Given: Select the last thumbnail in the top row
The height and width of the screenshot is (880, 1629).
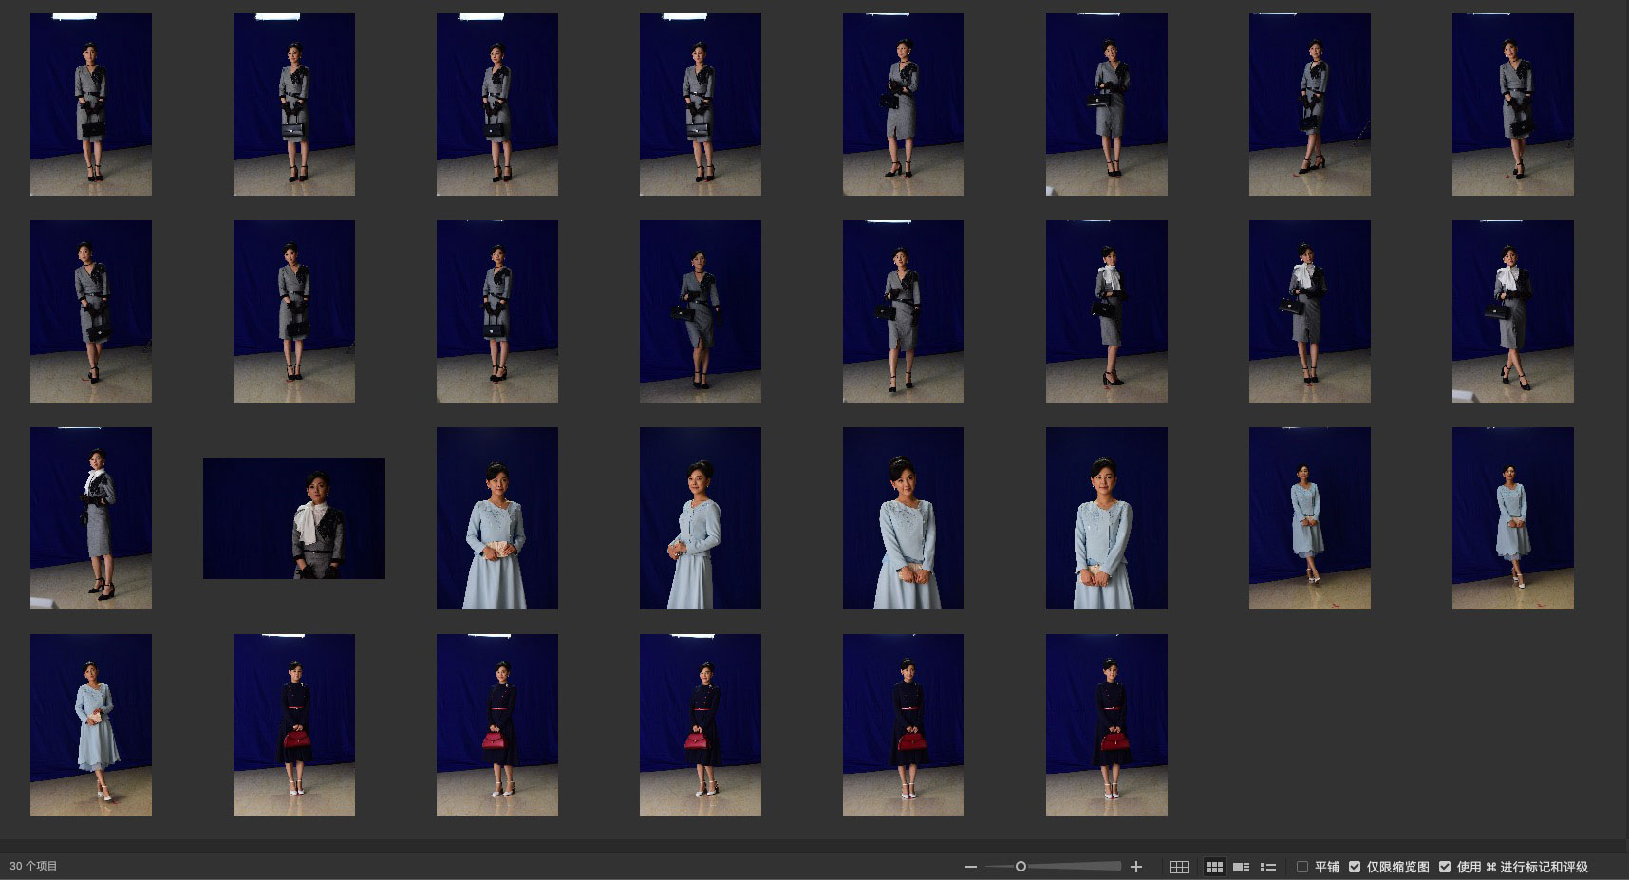Looking at the screenshot, I should (x=1512, y=104).
